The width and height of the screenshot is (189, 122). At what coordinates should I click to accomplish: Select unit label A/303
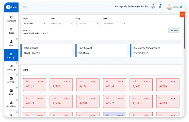pyautogui.click(x=136, y=103)
